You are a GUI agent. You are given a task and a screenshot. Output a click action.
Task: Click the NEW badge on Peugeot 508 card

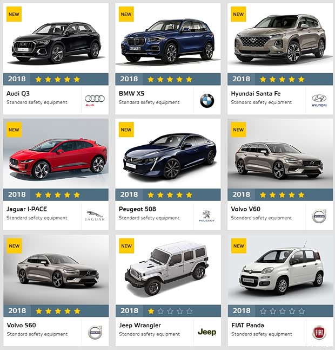[x=126, y=129]
